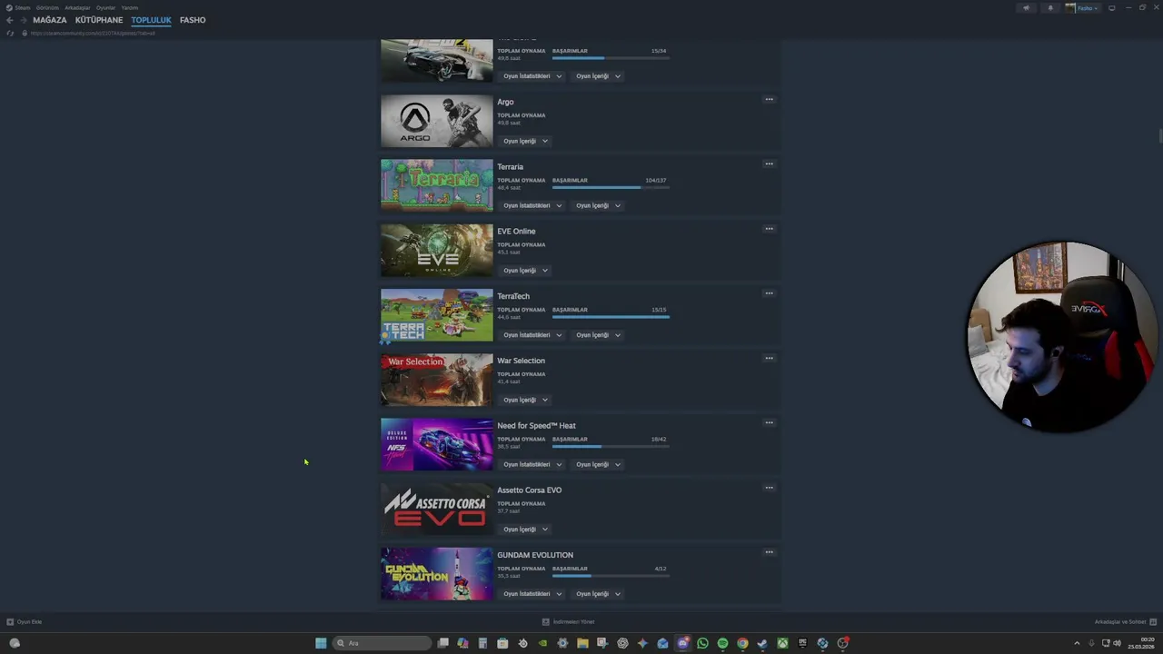Viewport: 1163px width, 654px height.
Task: Click the Oyun Ekle plus icon
Action: [10, 622]
